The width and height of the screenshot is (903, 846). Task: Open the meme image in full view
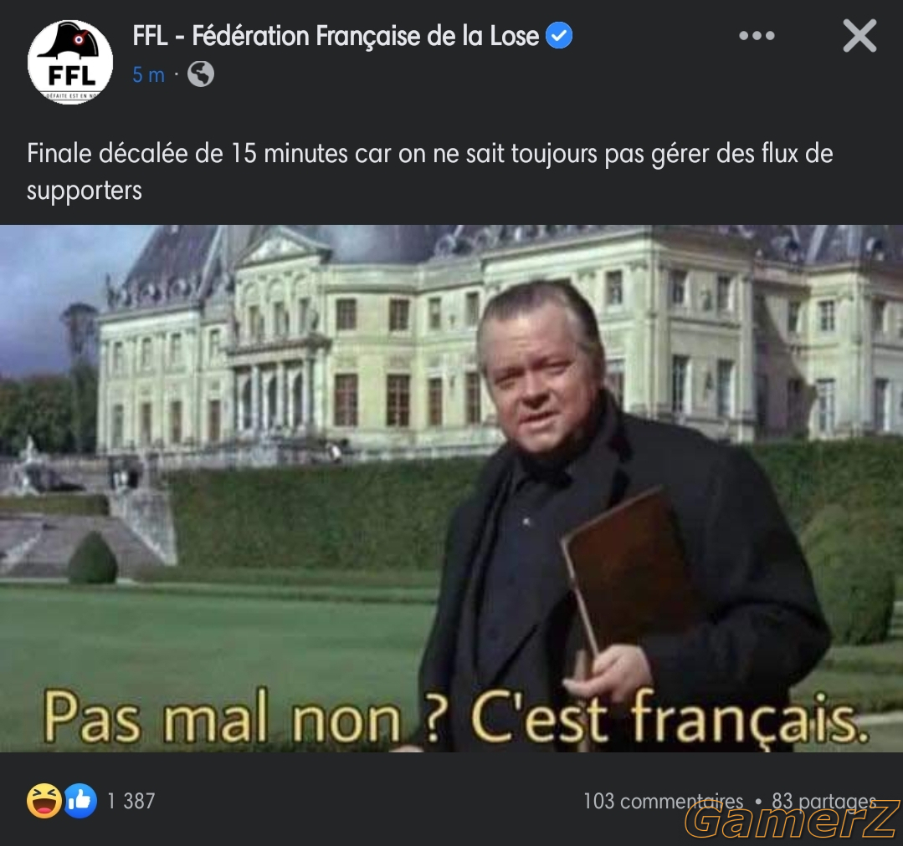click(452, 488)
